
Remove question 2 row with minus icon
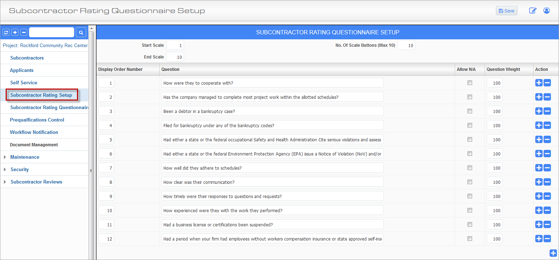coord(547,97)
